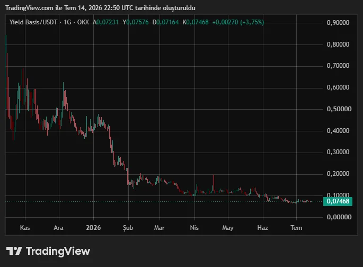Click the 0,00000 price scale label
Screen dimensions: 363x267
pos(339,217)
